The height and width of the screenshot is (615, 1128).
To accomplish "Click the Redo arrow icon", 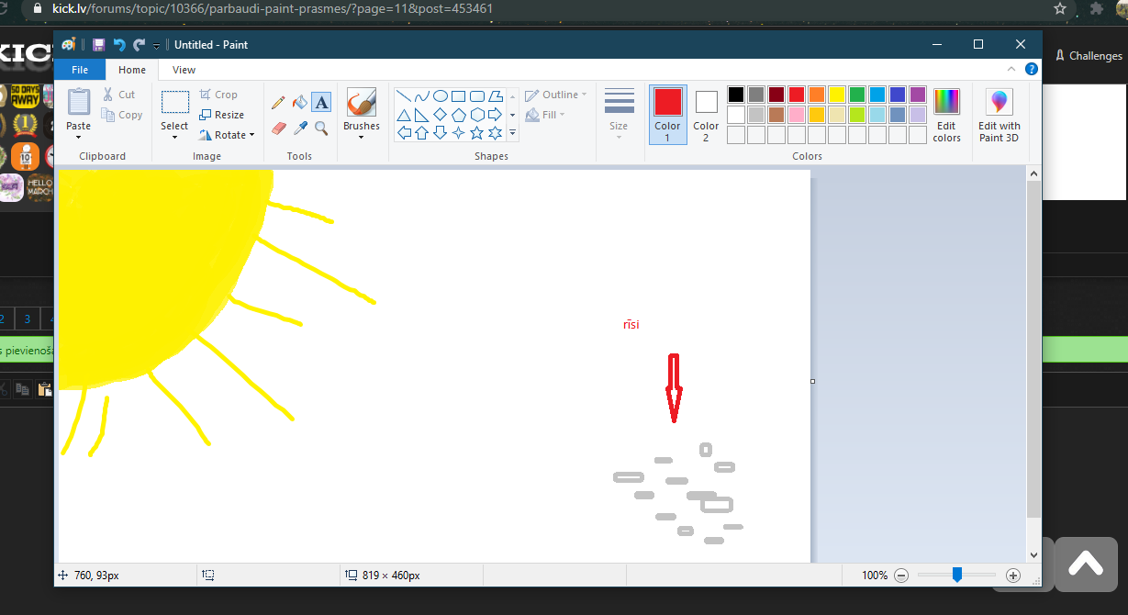I will pos(139,44).
